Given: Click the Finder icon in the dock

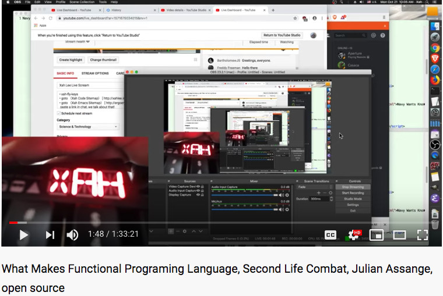Looking at the screenshot, I should (x=435, y=27).
